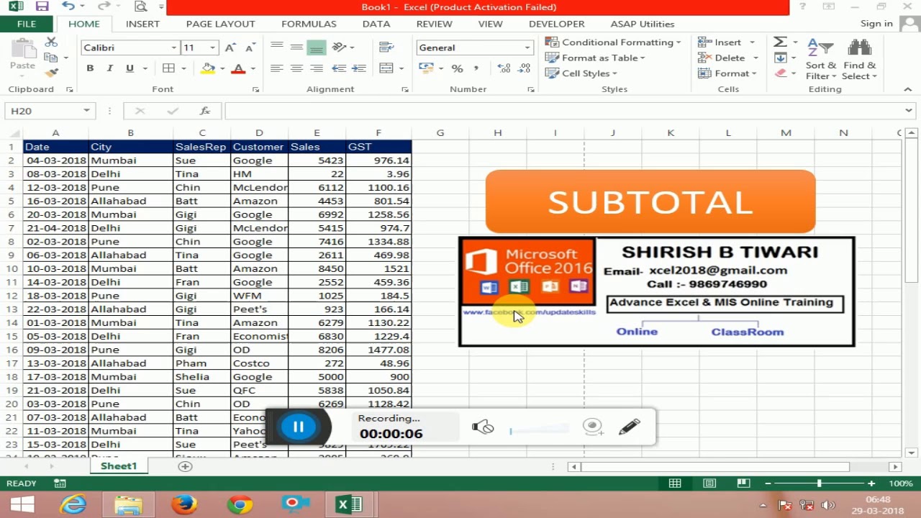
Task: Toggle Align Right
Action: point(316,68)
